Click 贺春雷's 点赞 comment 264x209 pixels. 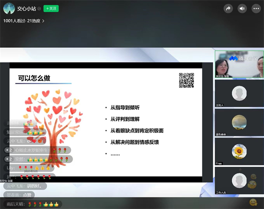pos(19,195)
